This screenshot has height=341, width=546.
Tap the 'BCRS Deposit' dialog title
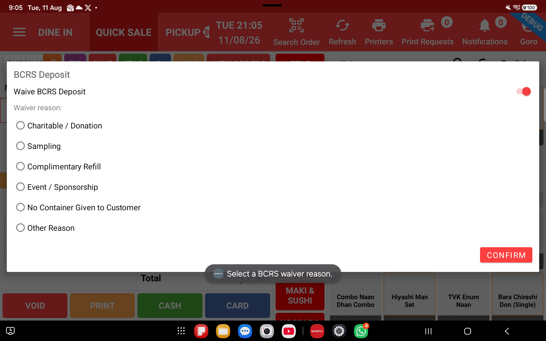pyautogui.click(x=42, y=75)
